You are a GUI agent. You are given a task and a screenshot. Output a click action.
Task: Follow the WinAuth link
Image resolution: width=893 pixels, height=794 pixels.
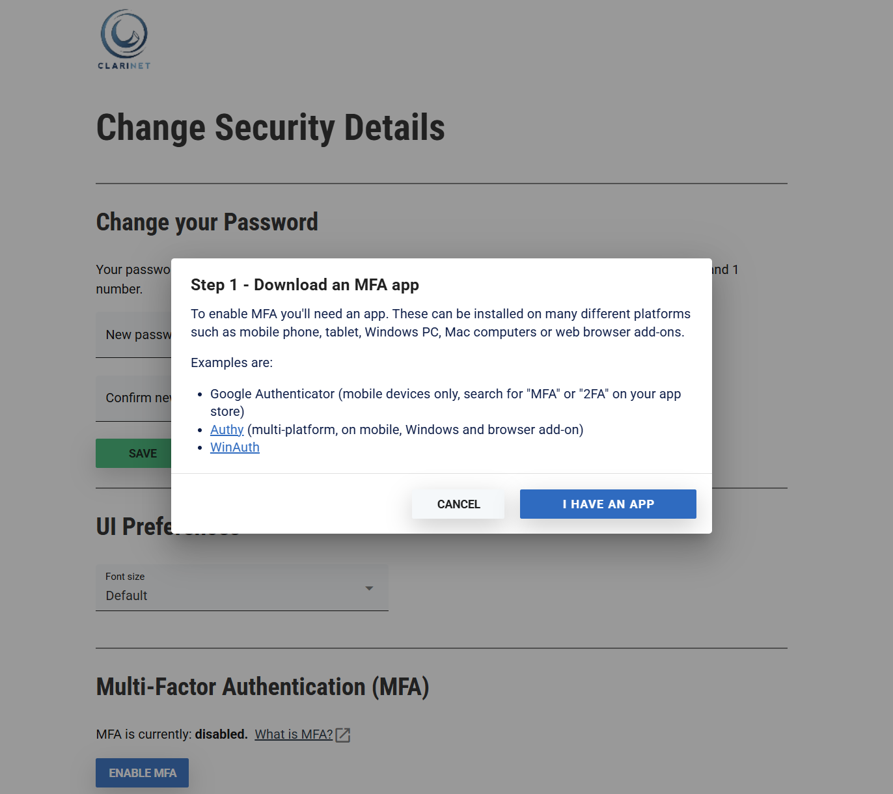[235, 448]
